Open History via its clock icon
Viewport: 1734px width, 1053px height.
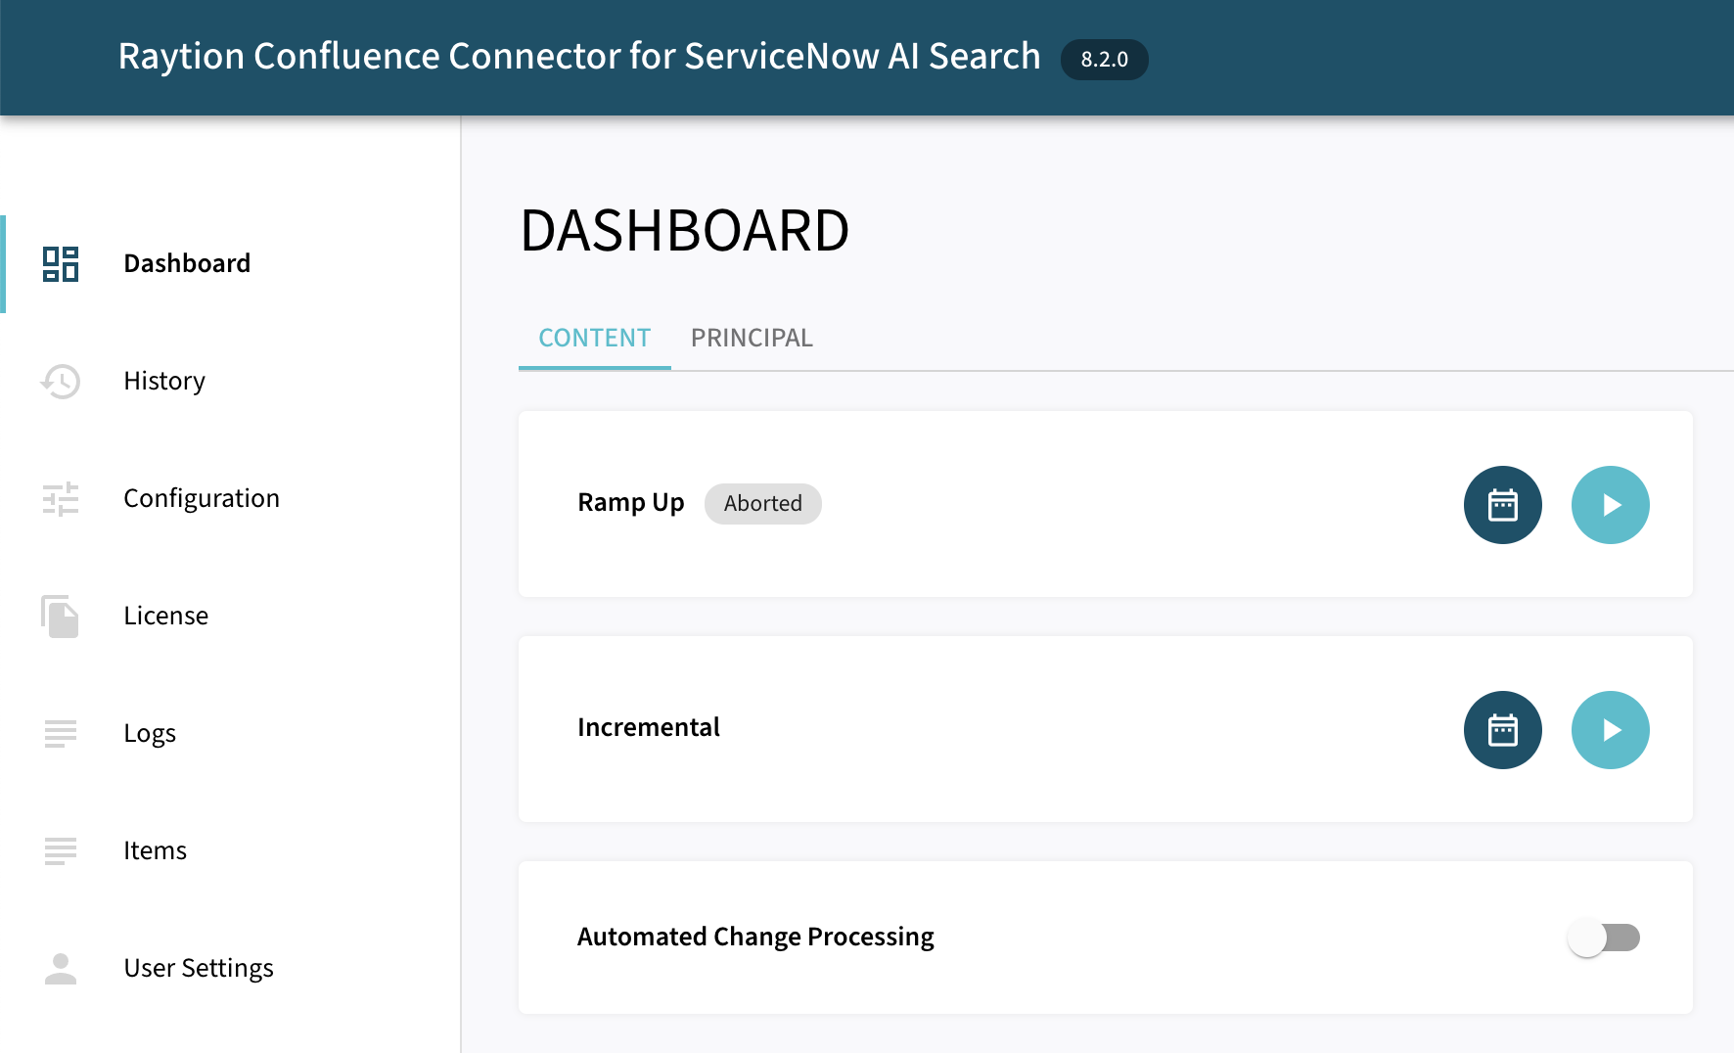60,381
